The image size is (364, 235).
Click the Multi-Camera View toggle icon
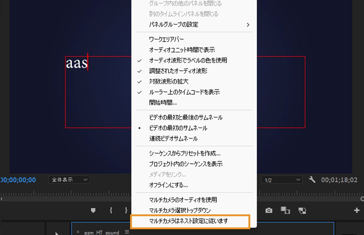[x=285, y=210]
